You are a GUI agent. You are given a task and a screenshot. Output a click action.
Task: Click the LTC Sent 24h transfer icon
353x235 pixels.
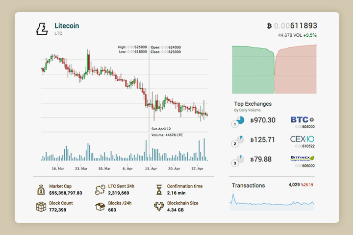(x=100, y=189)
